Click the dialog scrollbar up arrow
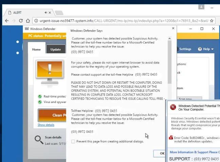The height and width of the screenshot is (162, 220). pos(169,39)
